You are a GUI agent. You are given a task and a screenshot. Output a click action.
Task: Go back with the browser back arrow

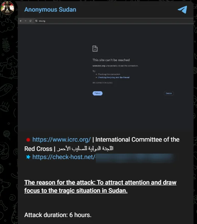tap(21, 21)
